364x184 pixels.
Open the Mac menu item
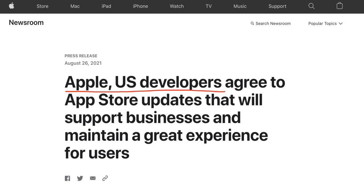pyautogui.click(x=75, y=6)
